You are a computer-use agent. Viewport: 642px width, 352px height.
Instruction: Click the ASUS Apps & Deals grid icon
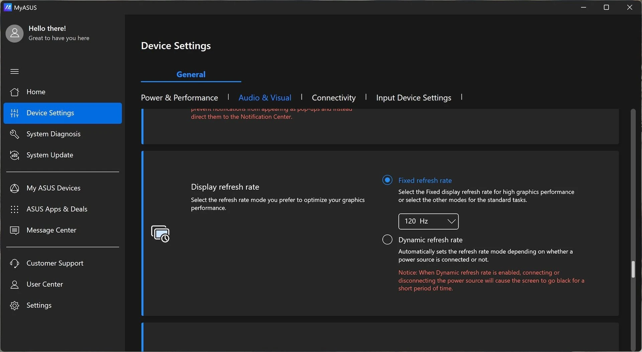14,209
